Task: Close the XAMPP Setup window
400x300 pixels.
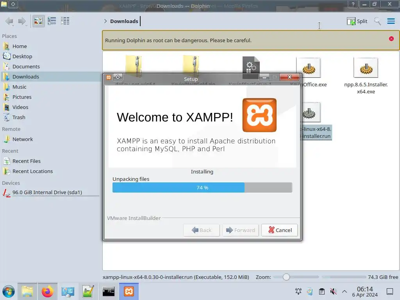Action: click(289, 77)
